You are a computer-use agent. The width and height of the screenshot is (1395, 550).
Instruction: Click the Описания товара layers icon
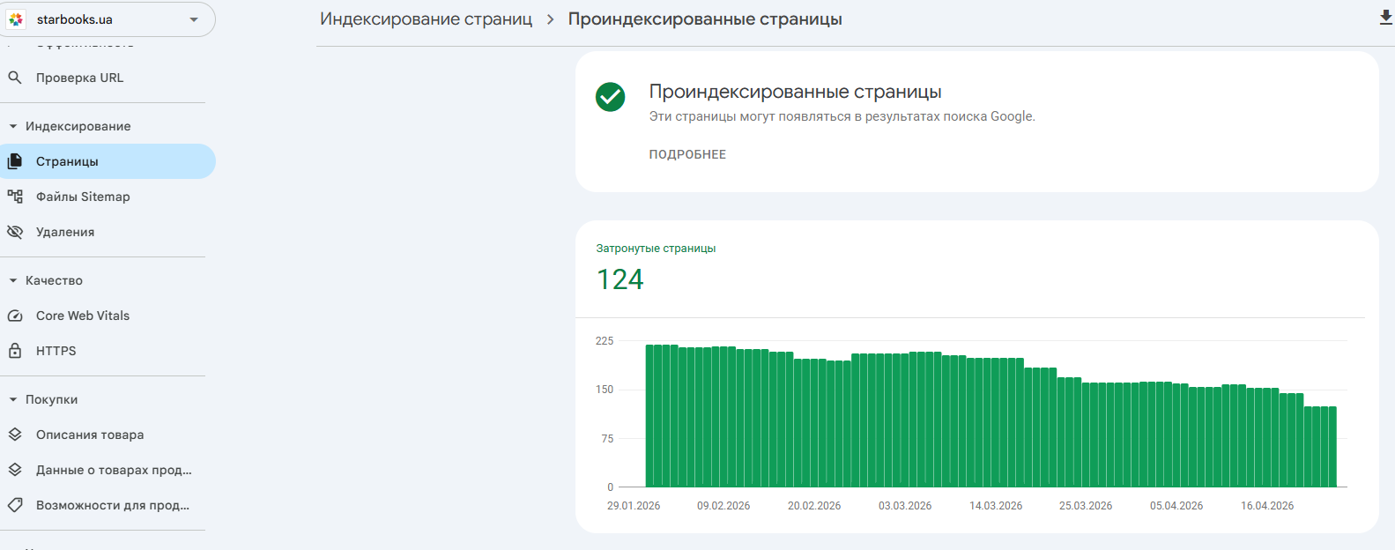15,435
